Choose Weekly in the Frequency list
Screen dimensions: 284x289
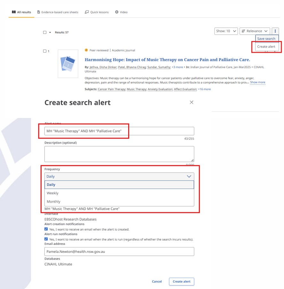pyautogui.click(x=53, y=193)
